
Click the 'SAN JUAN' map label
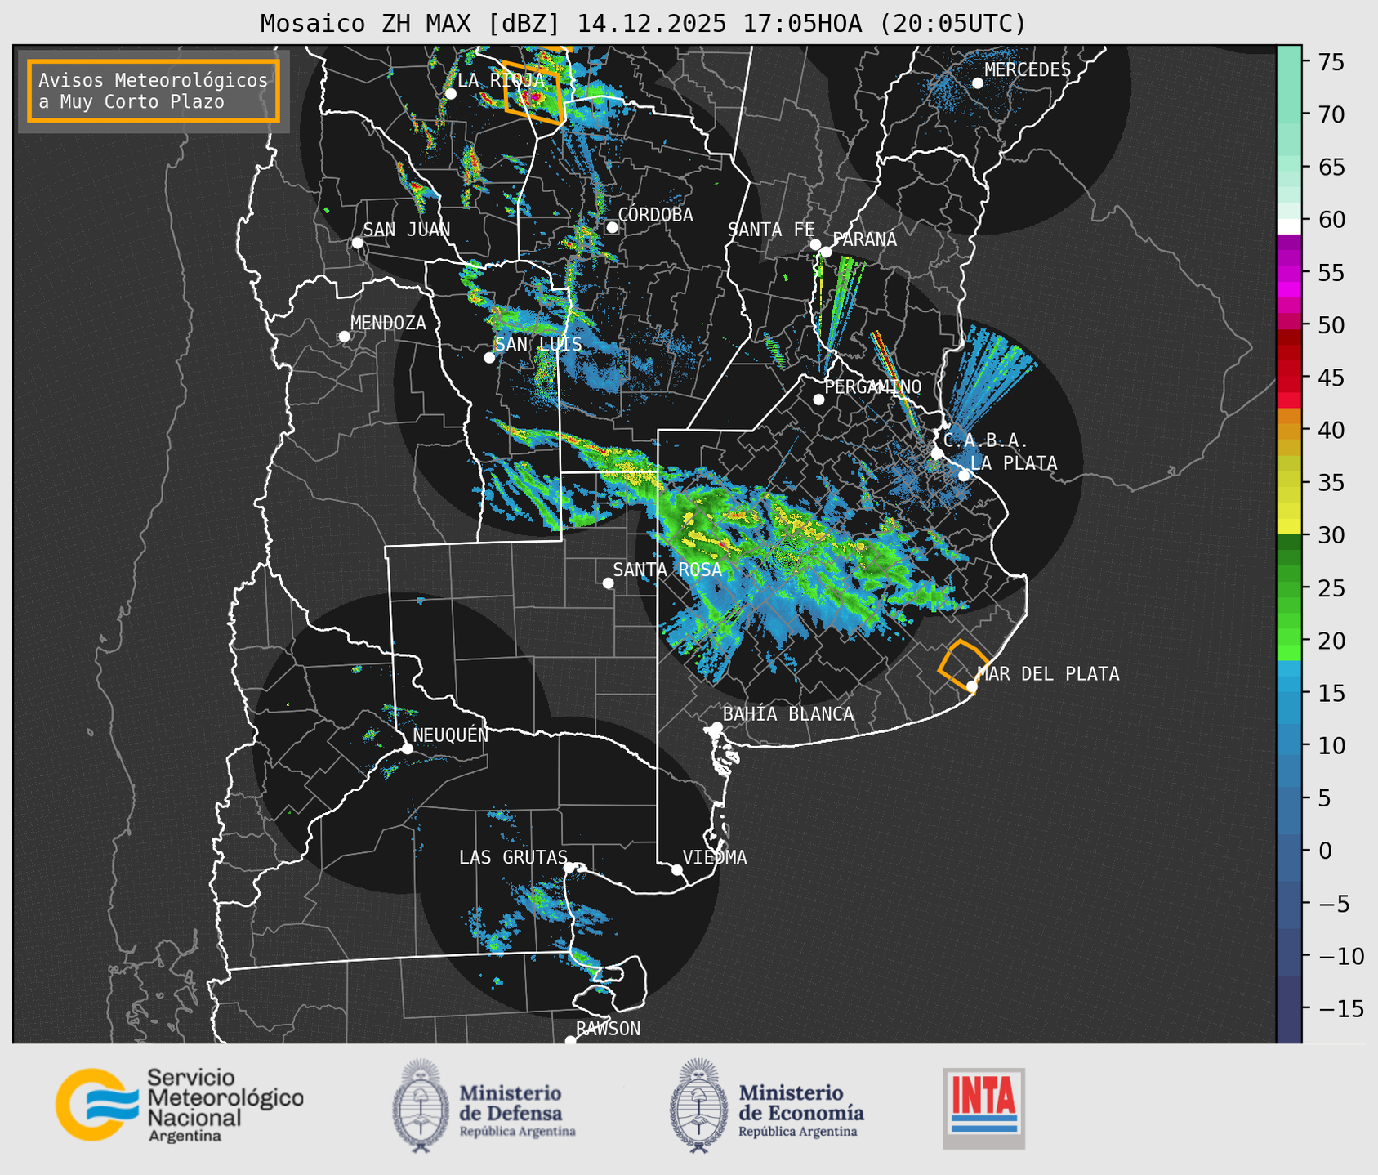click(x=407, y=230)
